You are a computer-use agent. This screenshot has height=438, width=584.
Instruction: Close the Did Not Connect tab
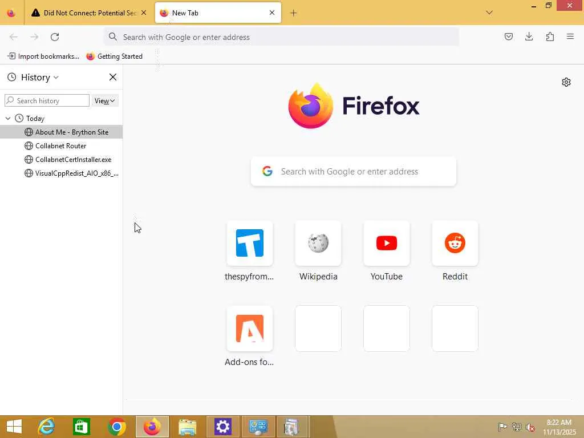point(144,13)
